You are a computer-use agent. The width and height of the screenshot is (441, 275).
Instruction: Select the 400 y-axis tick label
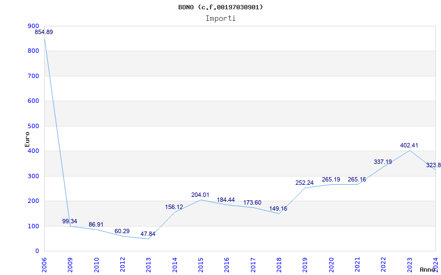[34, 151]
